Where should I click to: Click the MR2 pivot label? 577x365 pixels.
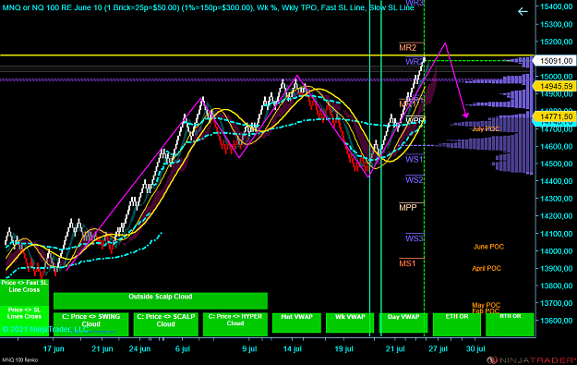point(408,47)
